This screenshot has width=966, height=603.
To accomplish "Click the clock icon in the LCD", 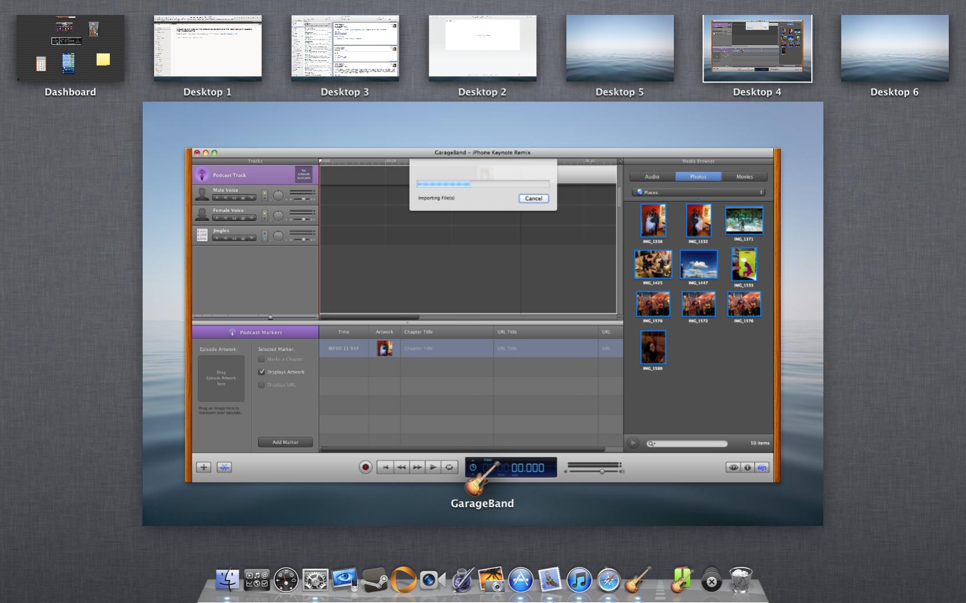I will (x=473, y=467).
